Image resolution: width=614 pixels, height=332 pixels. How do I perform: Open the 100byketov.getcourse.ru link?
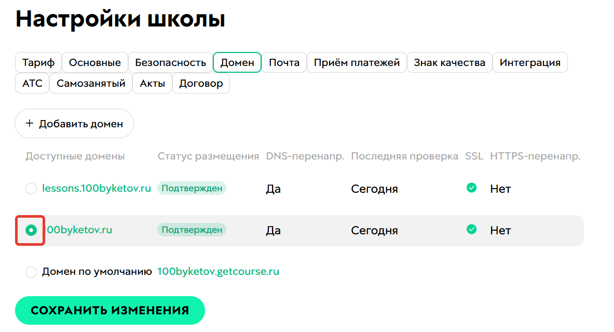click(x=218, y=271)
